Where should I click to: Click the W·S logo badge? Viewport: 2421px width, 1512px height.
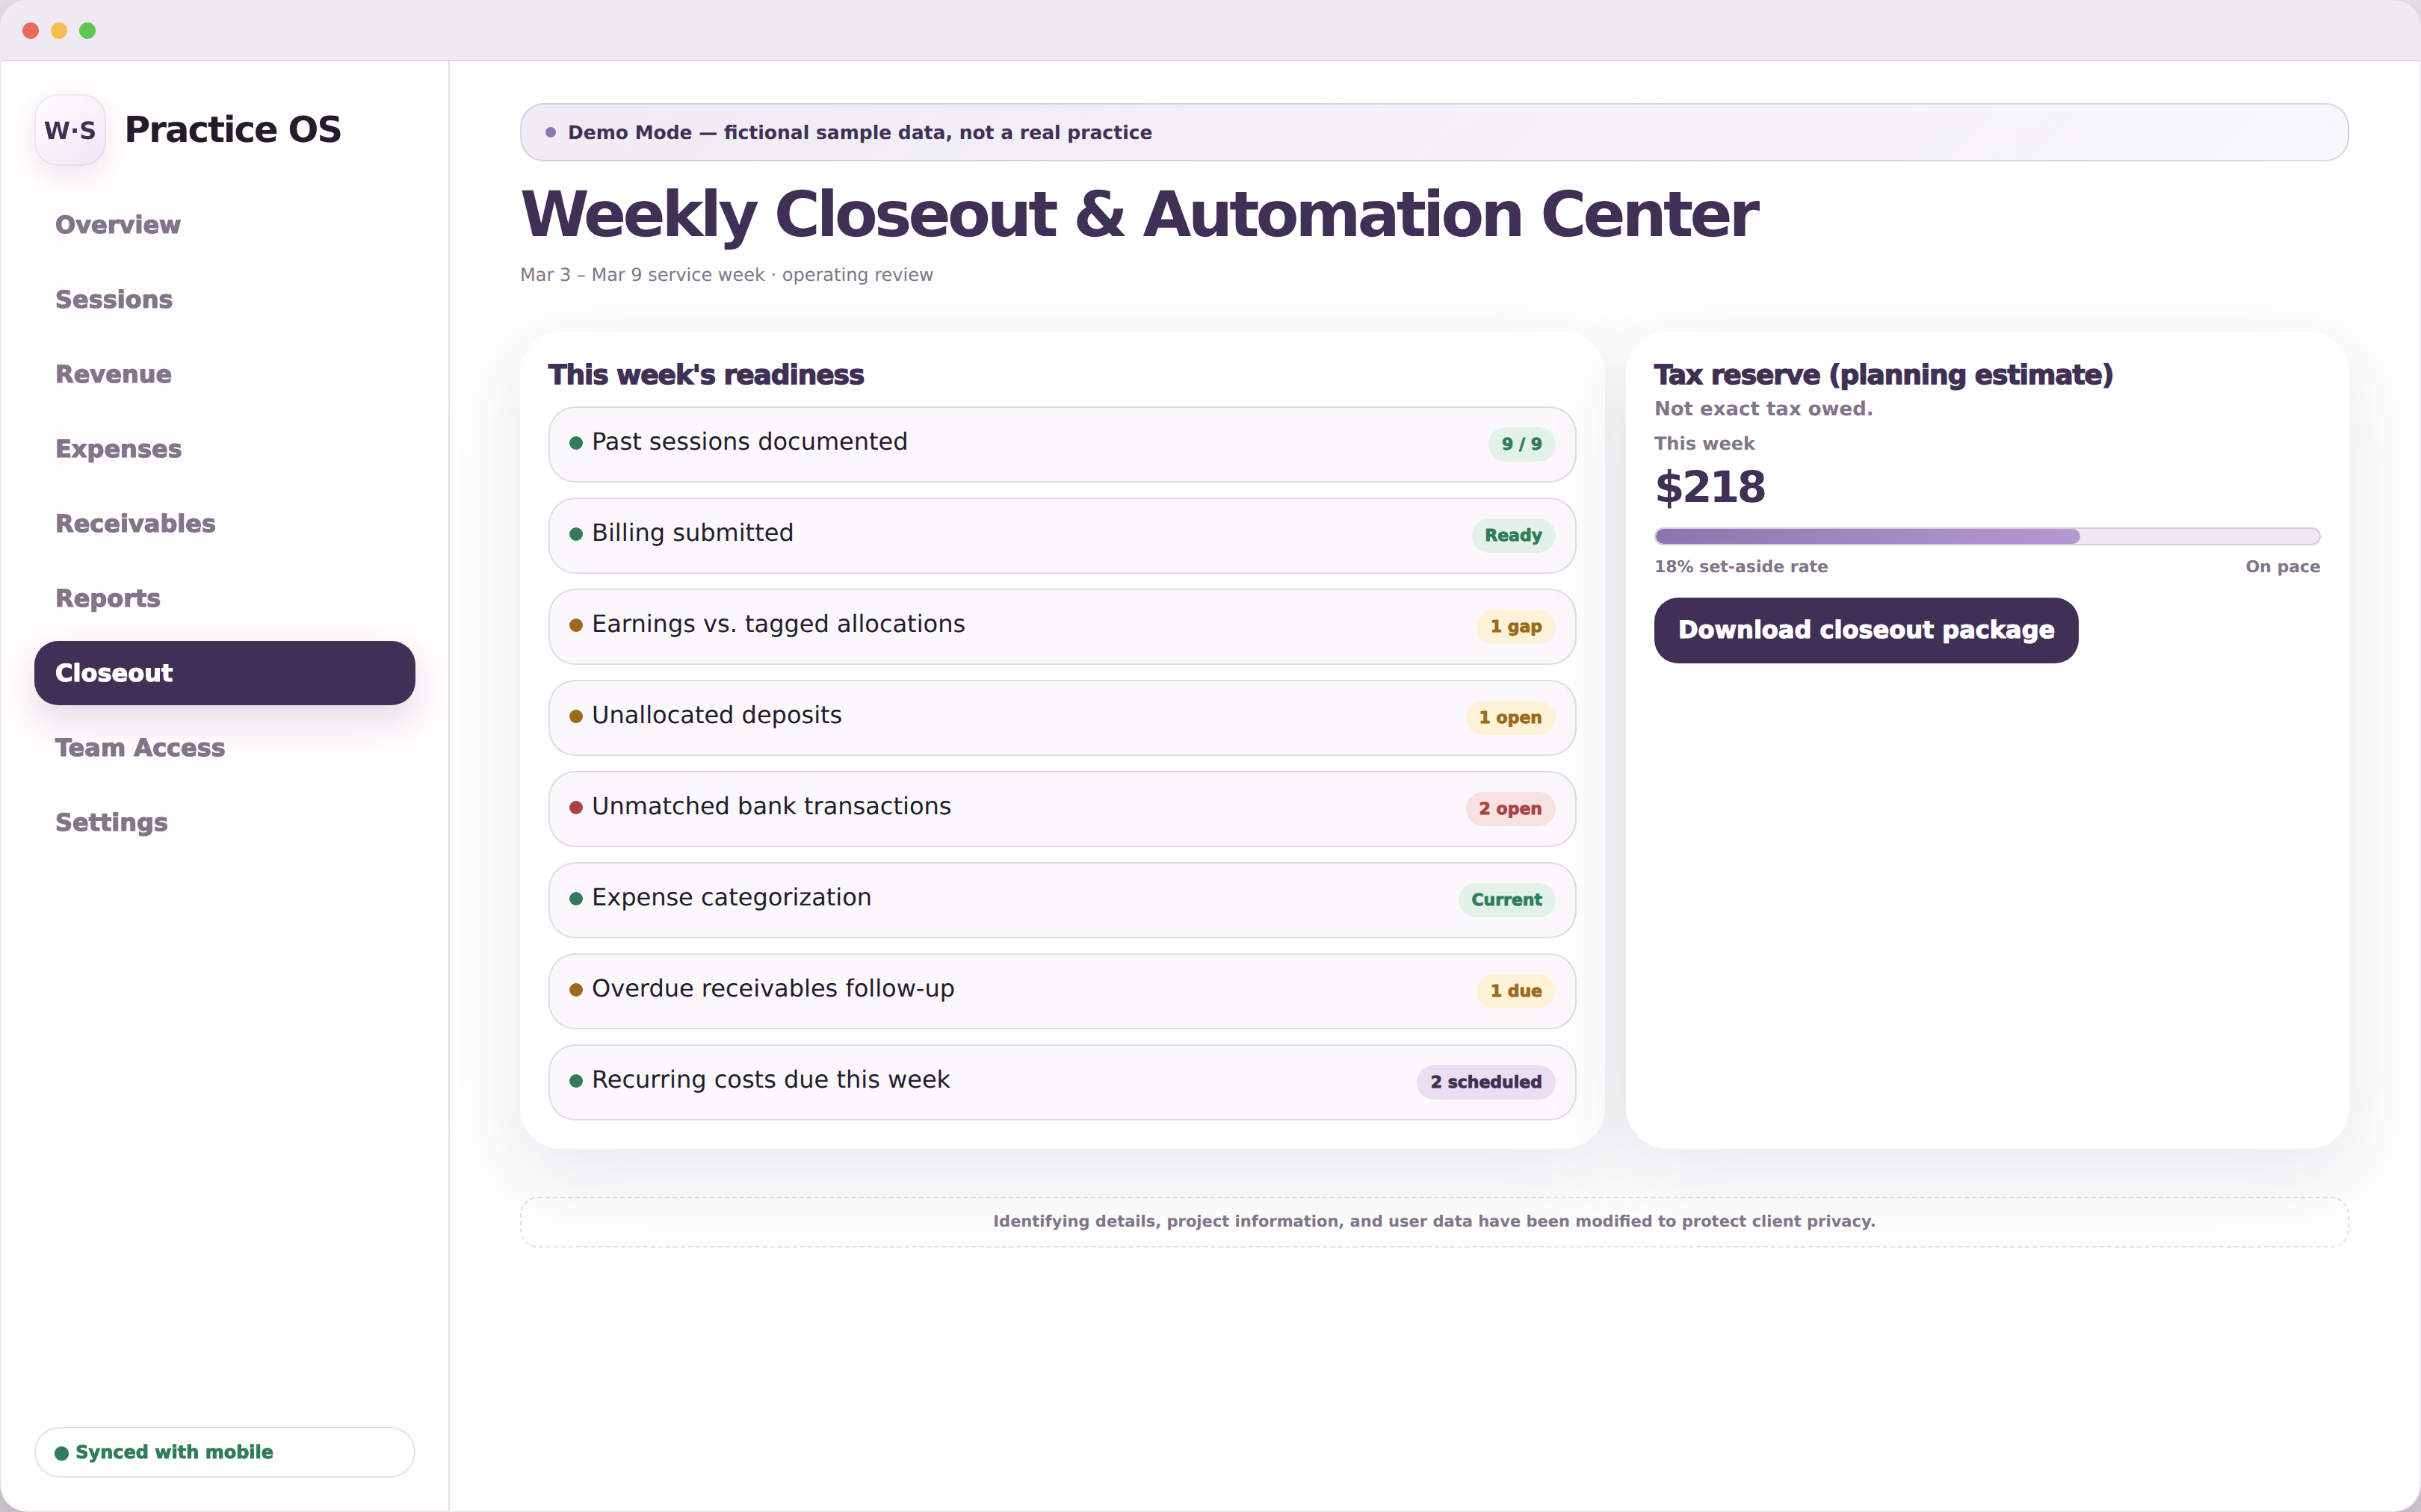click(x=70, y=130)
